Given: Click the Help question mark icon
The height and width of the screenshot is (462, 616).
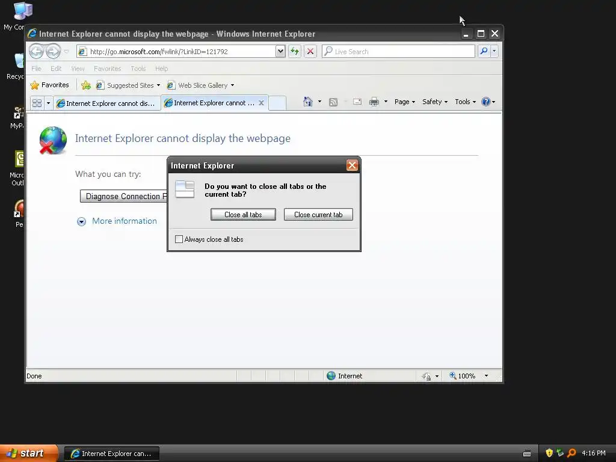Looking at the screenshot, I should 486,102.
